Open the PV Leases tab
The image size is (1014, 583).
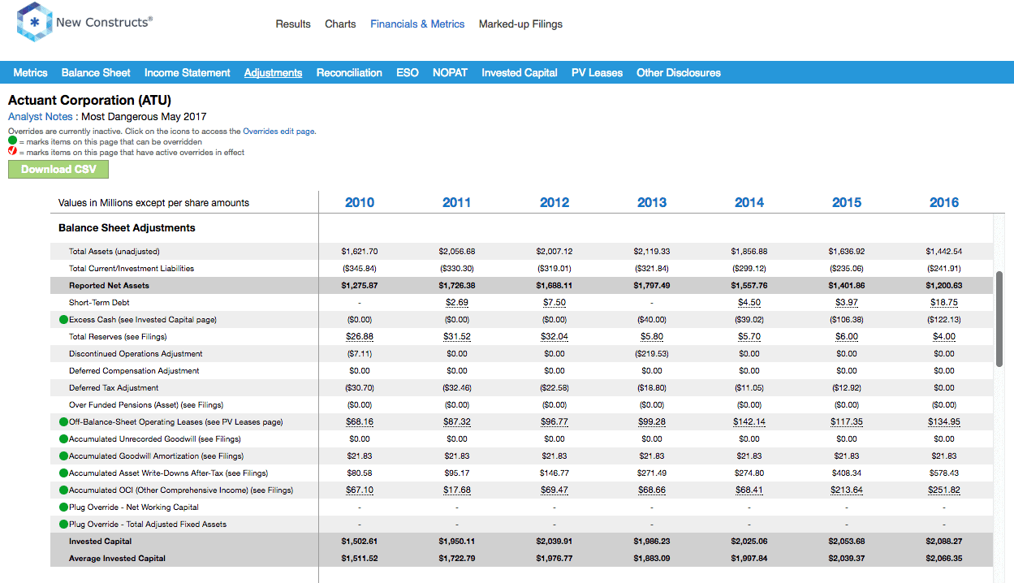[x=597, y=73]
